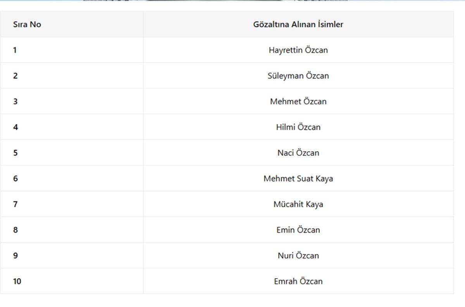Click the 'Gözaltına Alınan İsimler' column header

(298, 24)
